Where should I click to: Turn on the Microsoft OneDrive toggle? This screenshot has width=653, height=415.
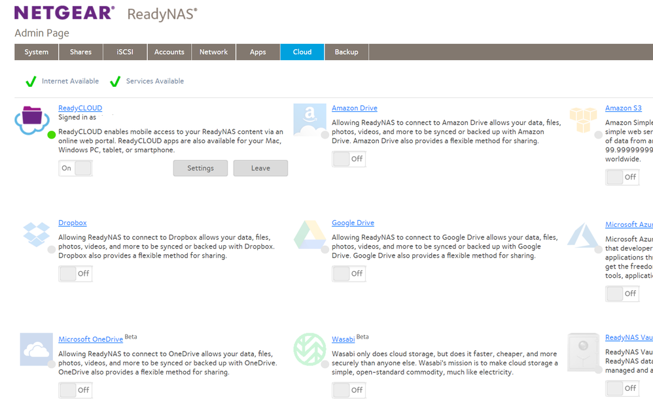click(x=75, y=390)
